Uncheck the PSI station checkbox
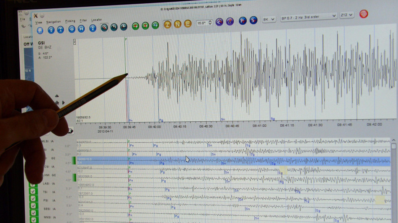The image size is (398, 223). (x=33, y=200)
